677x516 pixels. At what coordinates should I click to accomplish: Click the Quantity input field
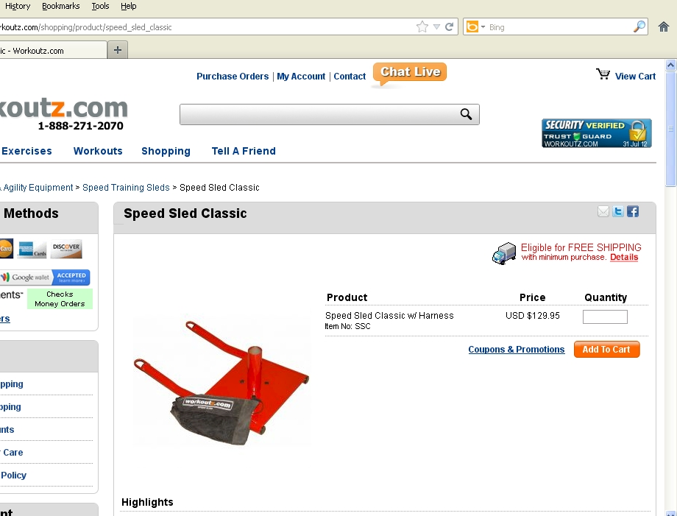click(x=605, y=317)
